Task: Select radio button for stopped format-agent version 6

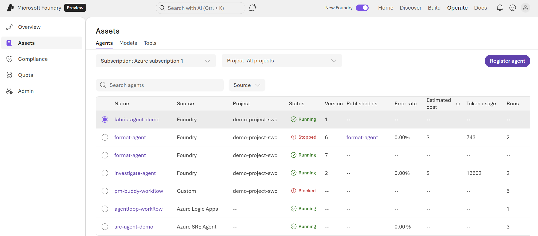Action: click(105, 137)
